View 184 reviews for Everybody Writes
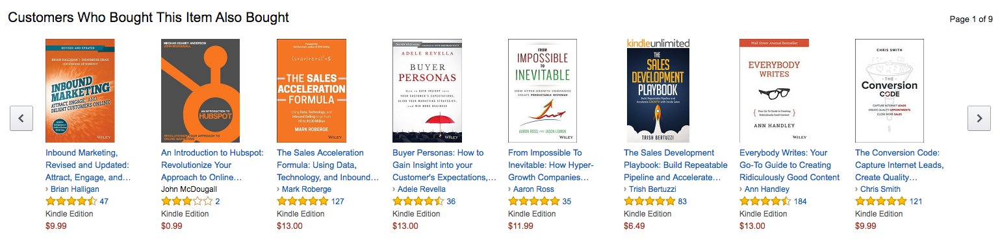 coord(801,202)
